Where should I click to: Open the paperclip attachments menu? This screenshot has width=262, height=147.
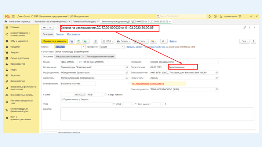coord(164,41)
